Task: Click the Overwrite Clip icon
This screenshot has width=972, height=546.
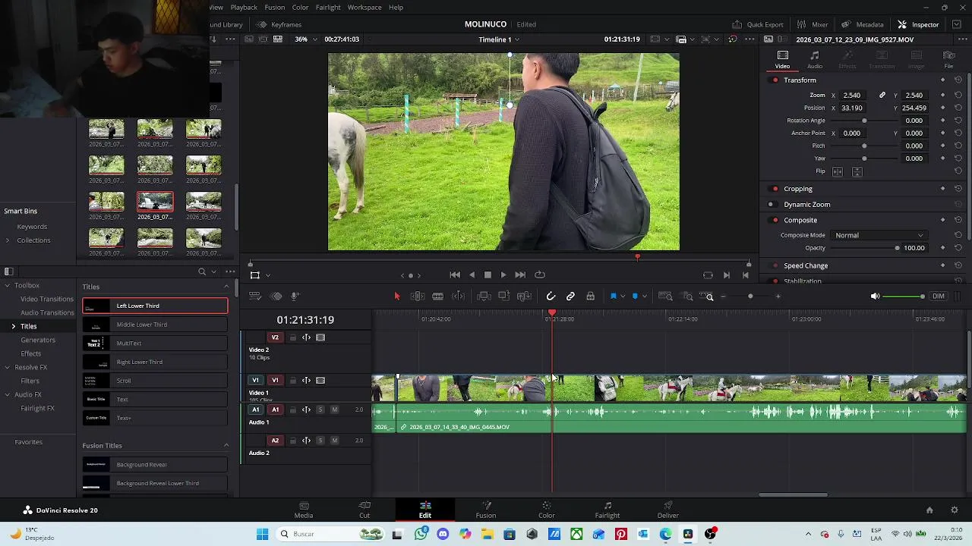Action: point(503,297)
